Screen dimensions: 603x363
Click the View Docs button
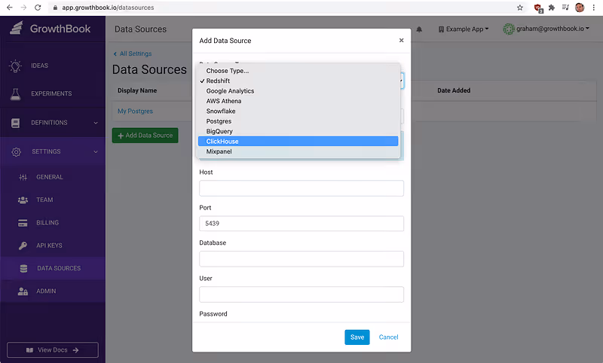tap(53, 350)
